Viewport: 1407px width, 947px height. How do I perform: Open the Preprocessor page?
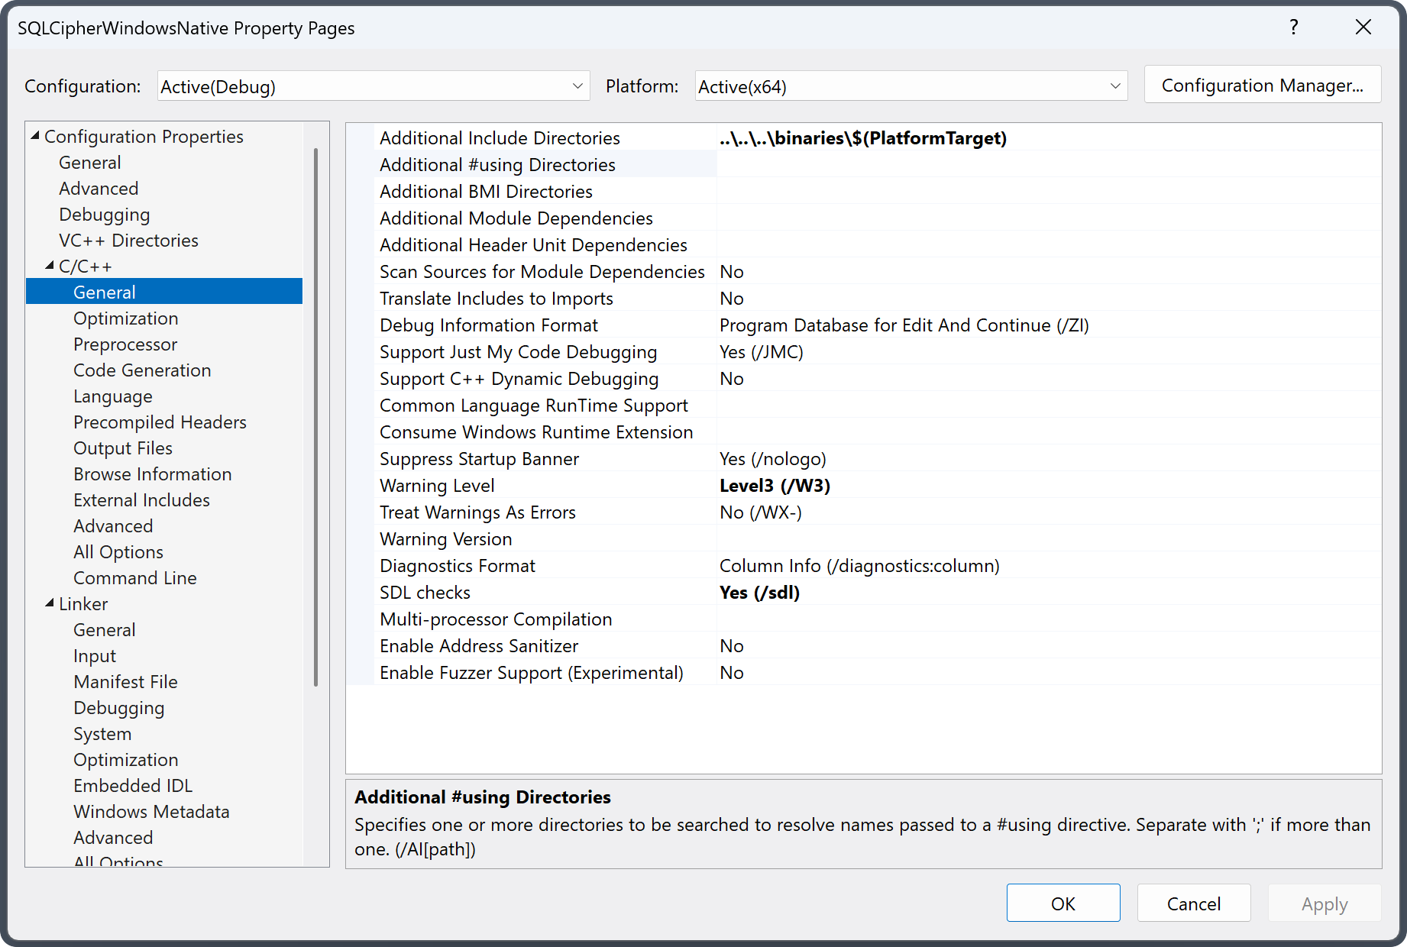click(x=125, y=344)
